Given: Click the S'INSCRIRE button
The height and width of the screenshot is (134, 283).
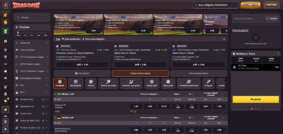Looking at the screenshot, I should point(271,5).
